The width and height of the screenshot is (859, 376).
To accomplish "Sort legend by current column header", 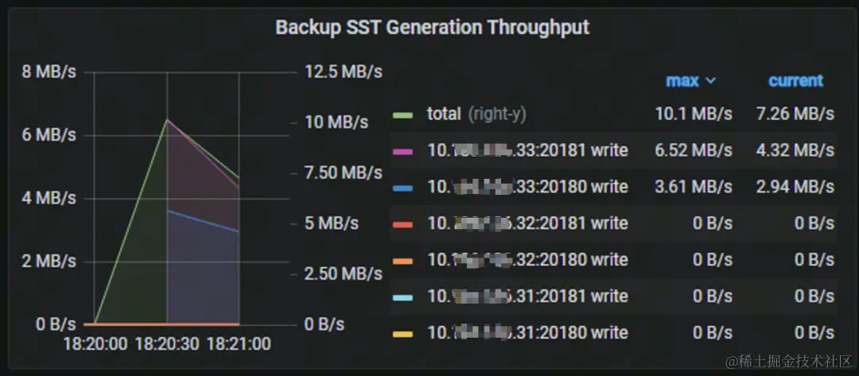I will coord(795,80).
